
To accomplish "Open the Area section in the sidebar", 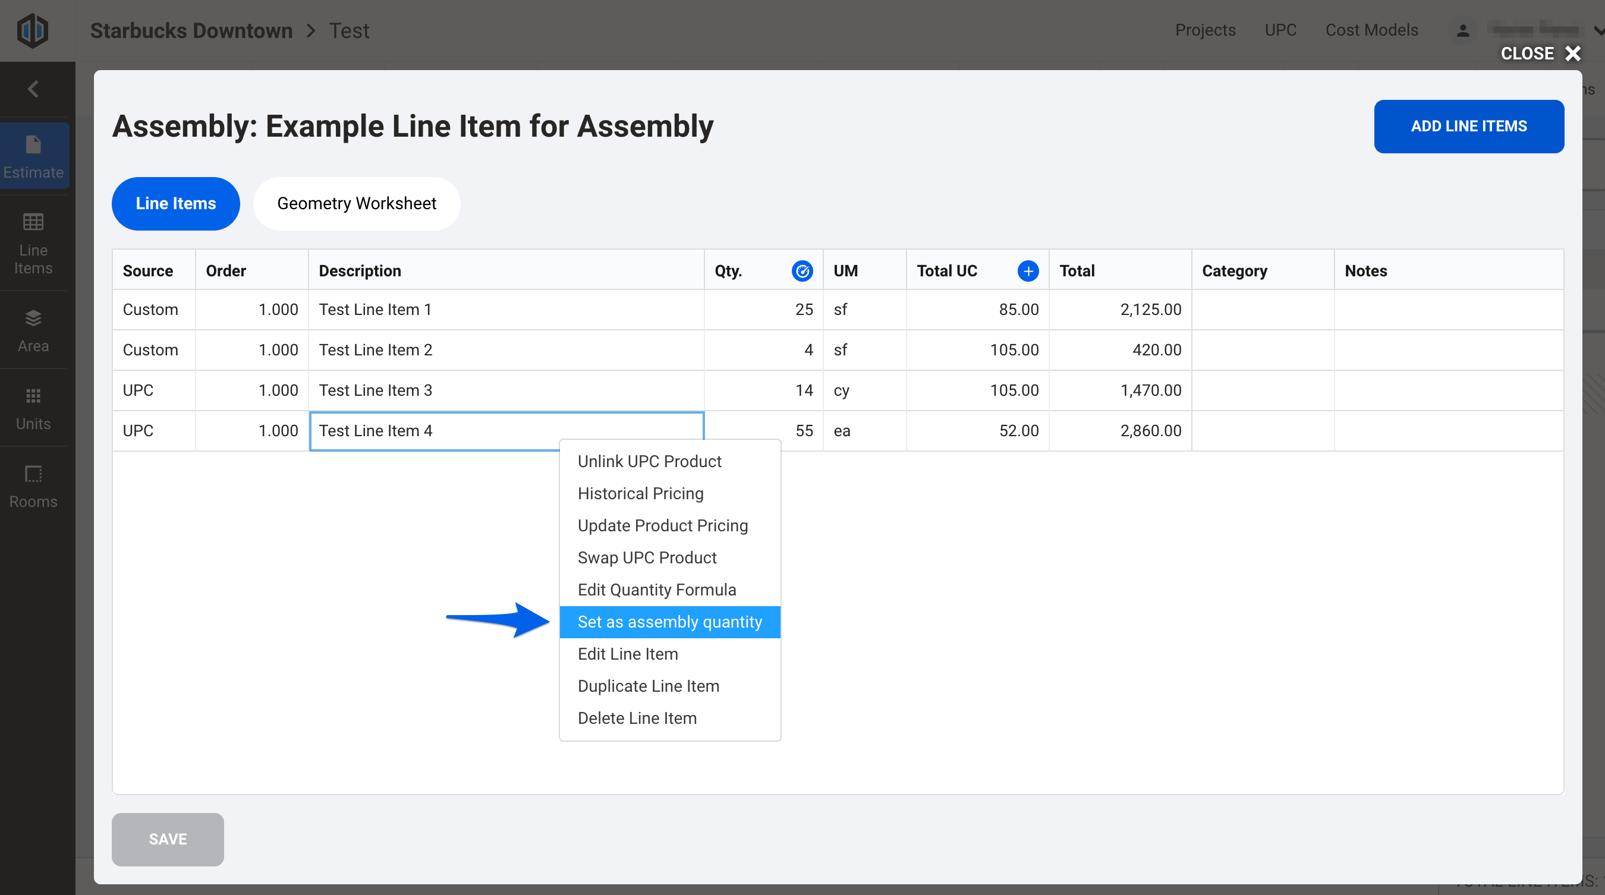I will [34, 330].
